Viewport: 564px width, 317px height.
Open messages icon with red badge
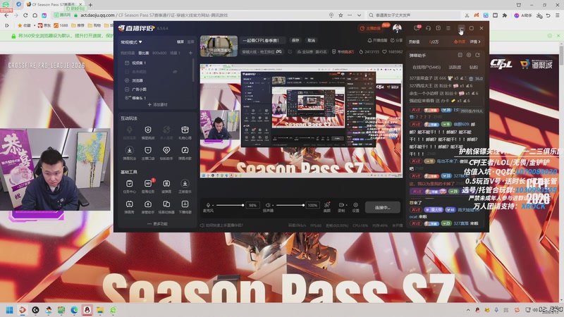click(417, 28)
